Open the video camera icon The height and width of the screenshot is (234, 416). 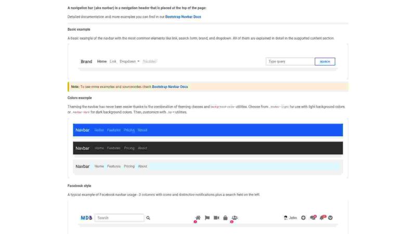point(216,218)
